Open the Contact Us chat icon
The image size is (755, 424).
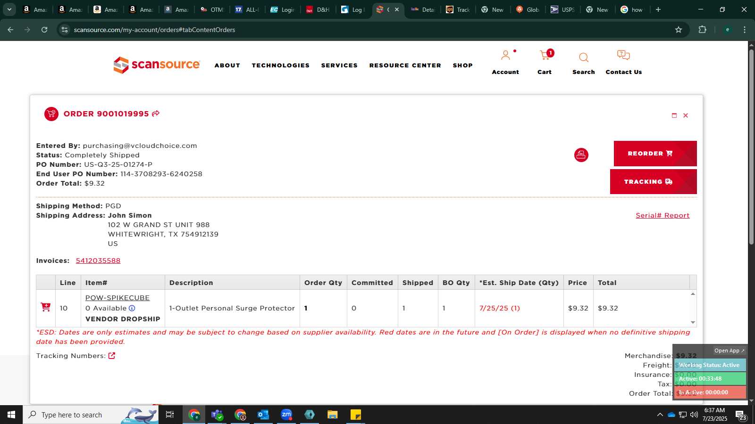coord(623,55)
